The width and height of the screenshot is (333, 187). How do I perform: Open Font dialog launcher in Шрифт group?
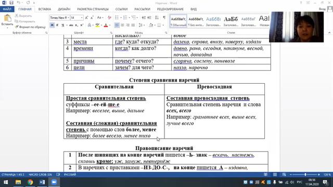tap(111, 33)
